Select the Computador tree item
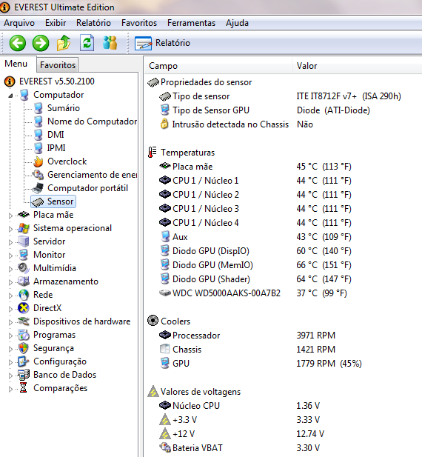 [58, 95]
